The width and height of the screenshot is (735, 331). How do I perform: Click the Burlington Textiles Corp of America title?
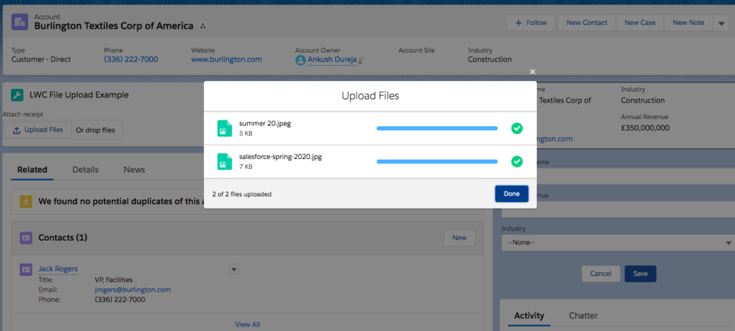click(114, 26)
